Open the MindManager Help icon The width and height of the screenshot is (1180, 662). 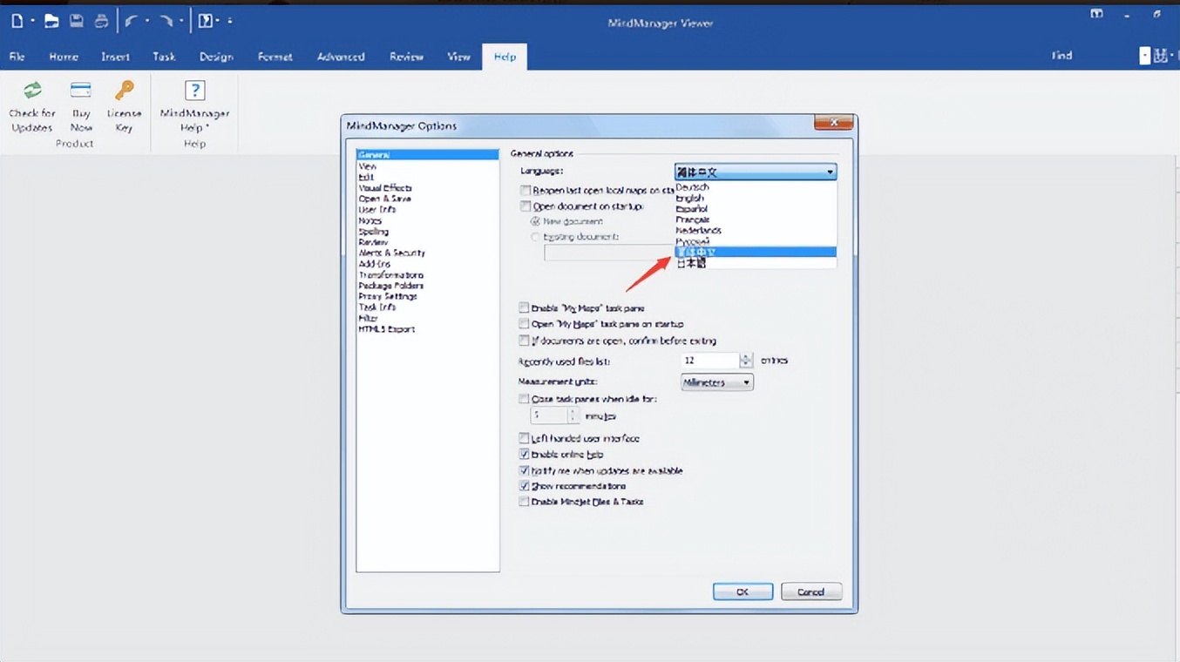194,91
